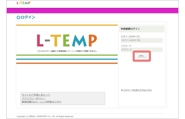Focus the ログインID(MY ID) input field
This screenshot has height=119, width=185.
point(142,40)
